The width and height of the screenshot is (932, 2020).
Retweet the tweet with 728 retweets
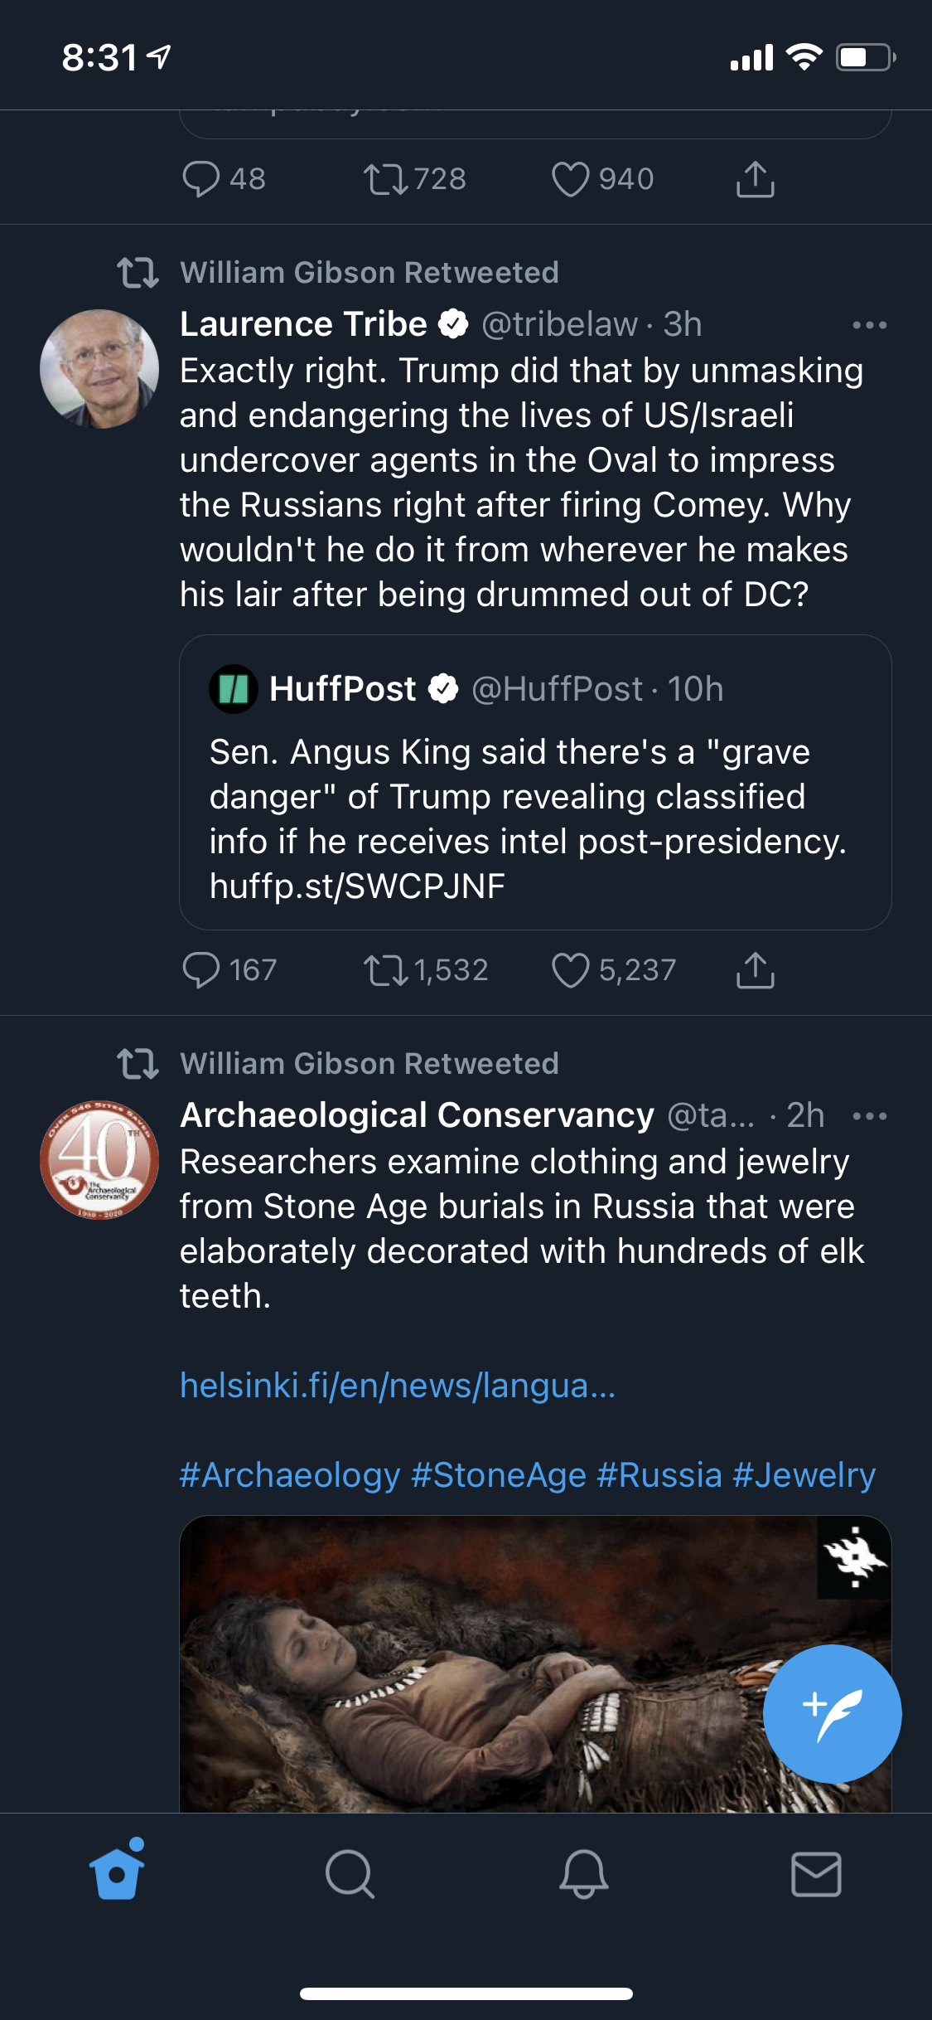(385, 179)
